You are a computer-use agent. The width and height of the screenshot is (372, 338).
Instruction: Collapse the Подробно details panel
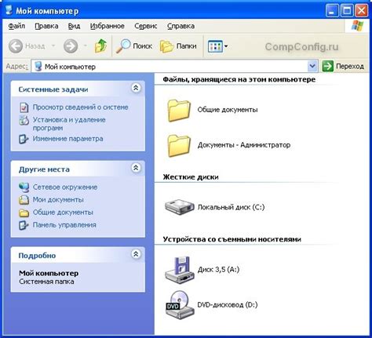(x=136, y=254)
